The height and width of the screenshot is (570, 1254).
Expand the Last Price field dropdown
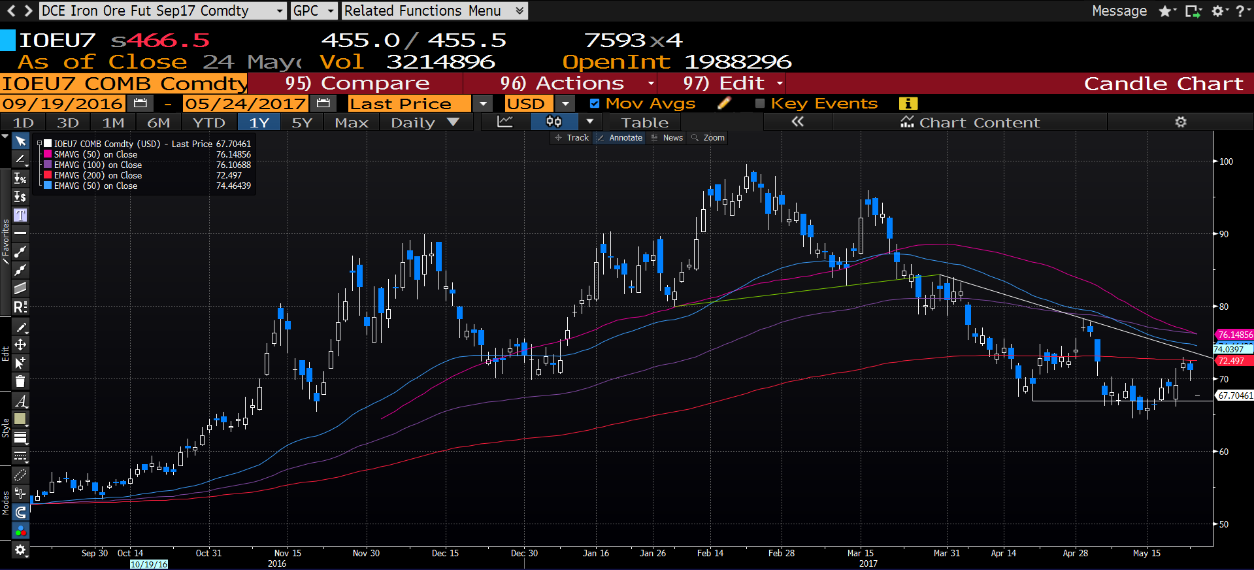(x=483, y=103)
